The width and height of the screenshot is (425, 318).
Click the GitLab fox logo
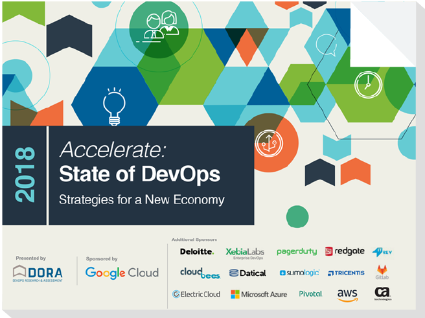tap(382, 272)
